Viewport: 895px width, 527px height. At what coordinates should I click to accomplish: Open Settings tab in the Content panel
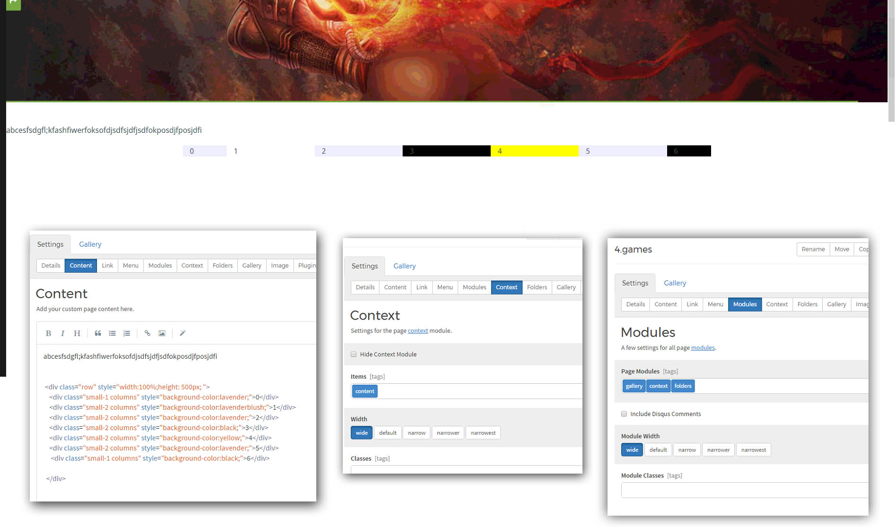(50, 244)
